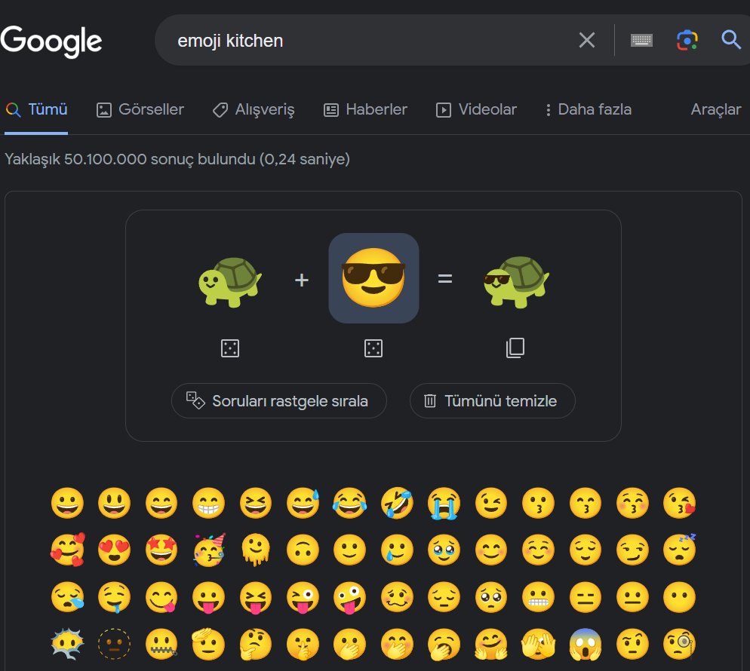The height and width of the screenshot is (671, 750).
Task: Click Tümünü temizle button
Action: point(492,400)
